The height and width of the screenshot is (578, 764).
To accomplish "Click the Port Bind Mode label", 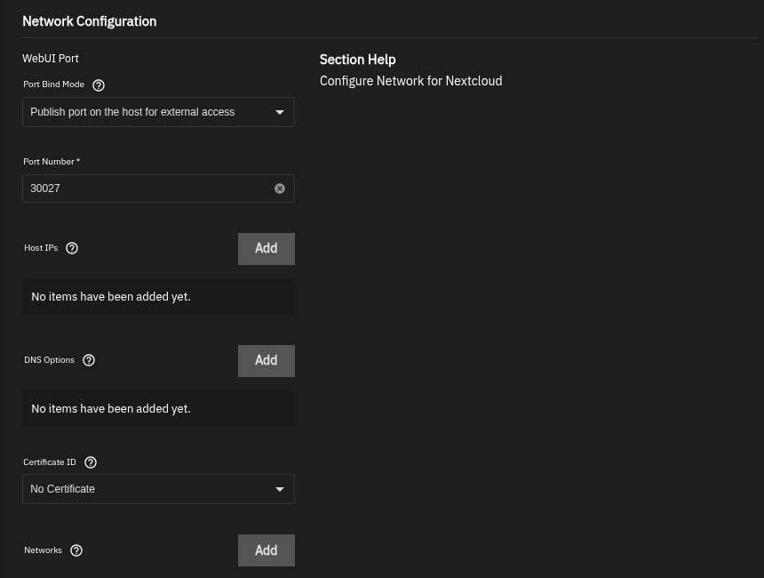I will click(53, 84).
